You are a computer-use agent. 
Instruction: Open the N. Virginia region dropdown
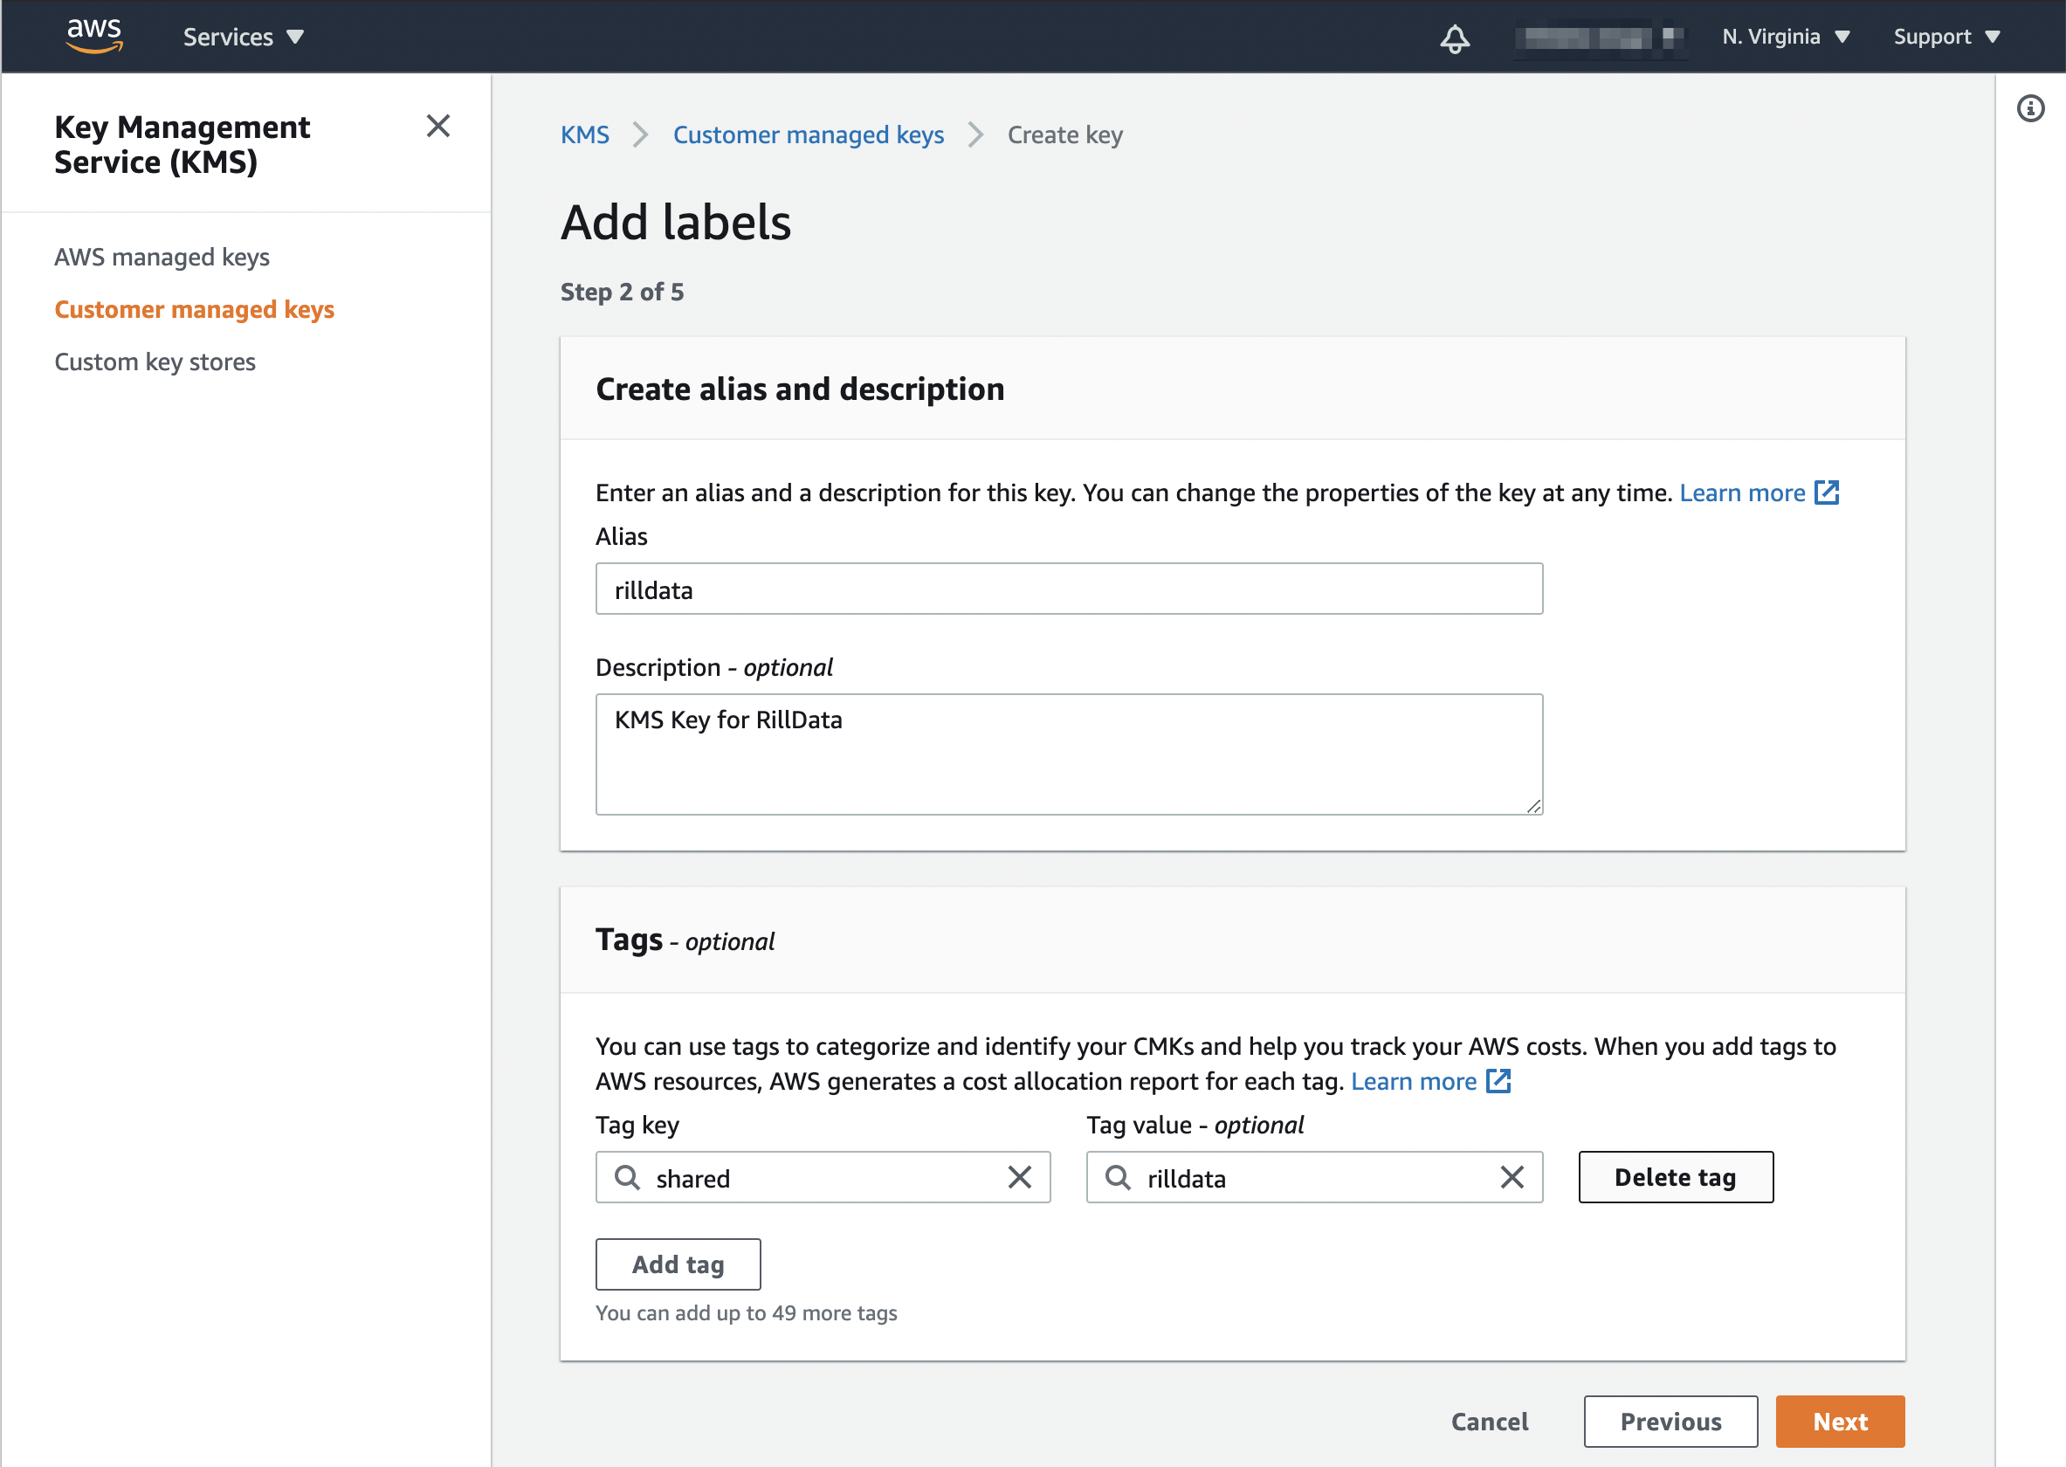pos(1785,37)
